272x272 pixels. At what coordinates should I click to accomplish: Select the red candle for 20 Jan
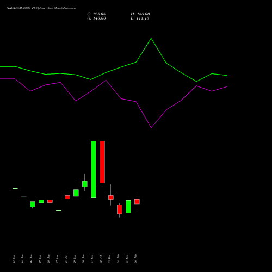[x=50, y=201]
